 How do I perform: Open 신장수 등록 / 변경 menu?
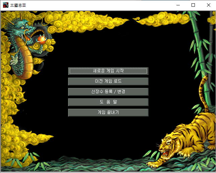(108, 92)
